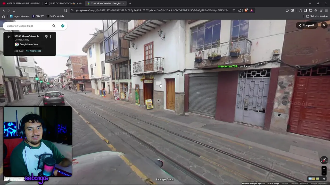Click the 'Ecuador' footer link
The height and width of the screenshot is (185, 330).
[x=285, y=183]
